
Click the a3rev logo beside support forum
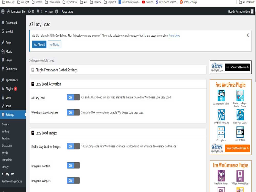[217, 67]
